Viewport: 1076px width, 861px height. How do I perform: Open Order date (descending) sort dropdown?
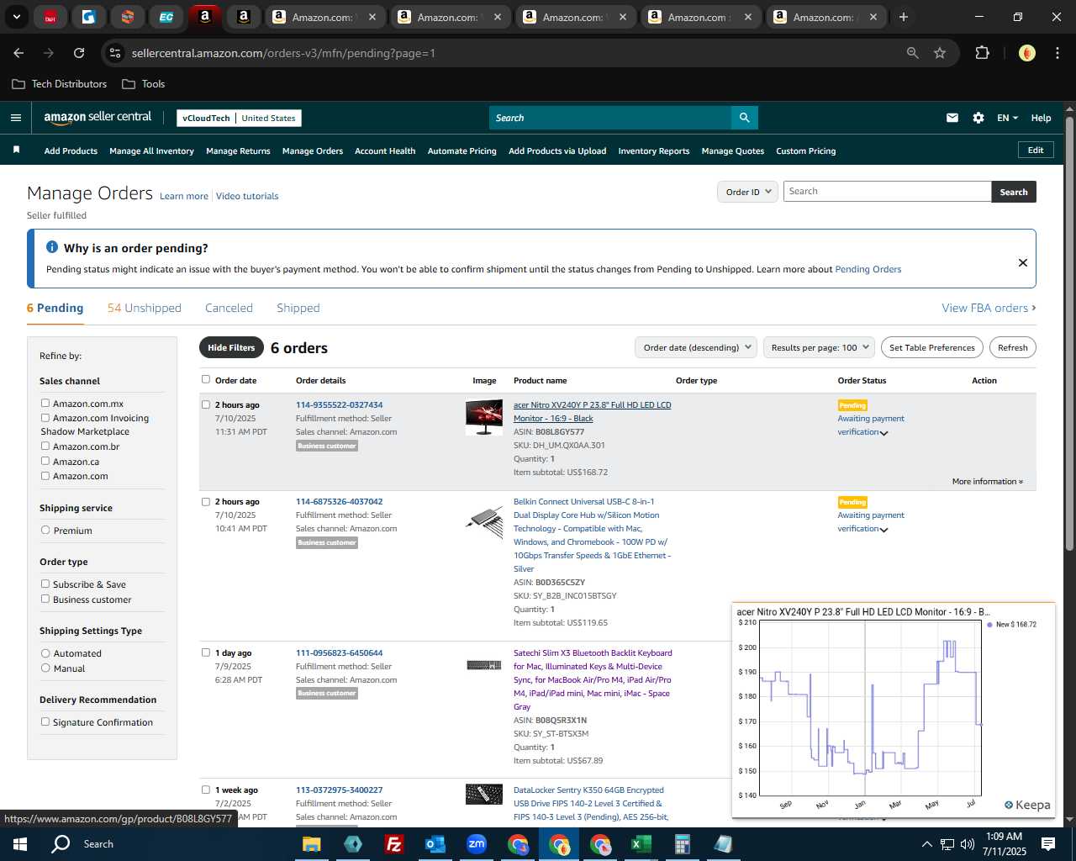pyautogui.click(x=696, y=347)
